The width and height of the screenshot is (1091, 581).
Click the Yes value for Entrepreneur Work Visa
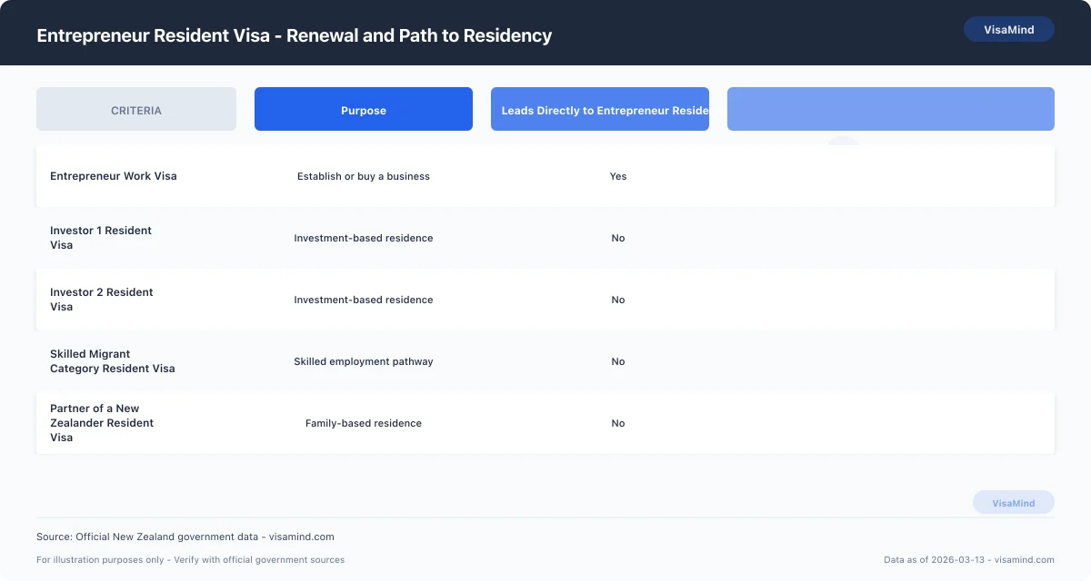[618, 176]
